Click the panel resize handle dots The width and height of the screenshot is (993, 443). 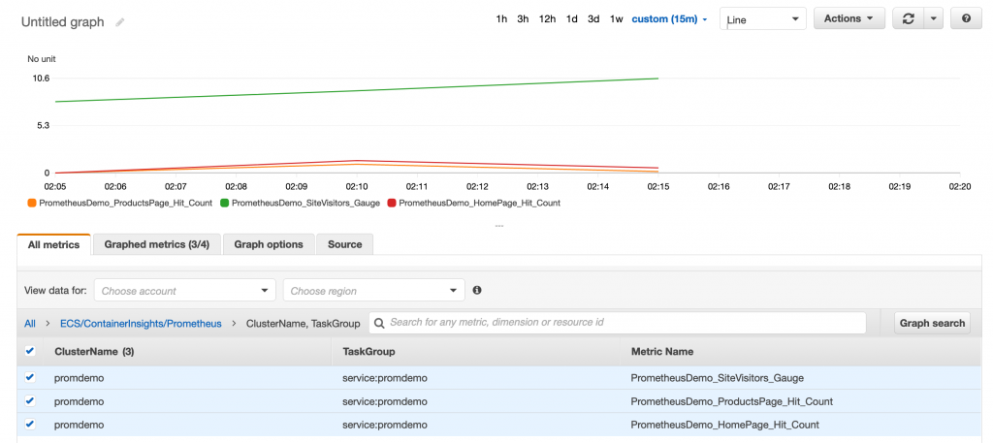(499, 225)
